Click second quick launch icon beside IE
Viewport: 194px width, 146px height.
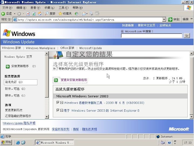(x=23, y=142)
